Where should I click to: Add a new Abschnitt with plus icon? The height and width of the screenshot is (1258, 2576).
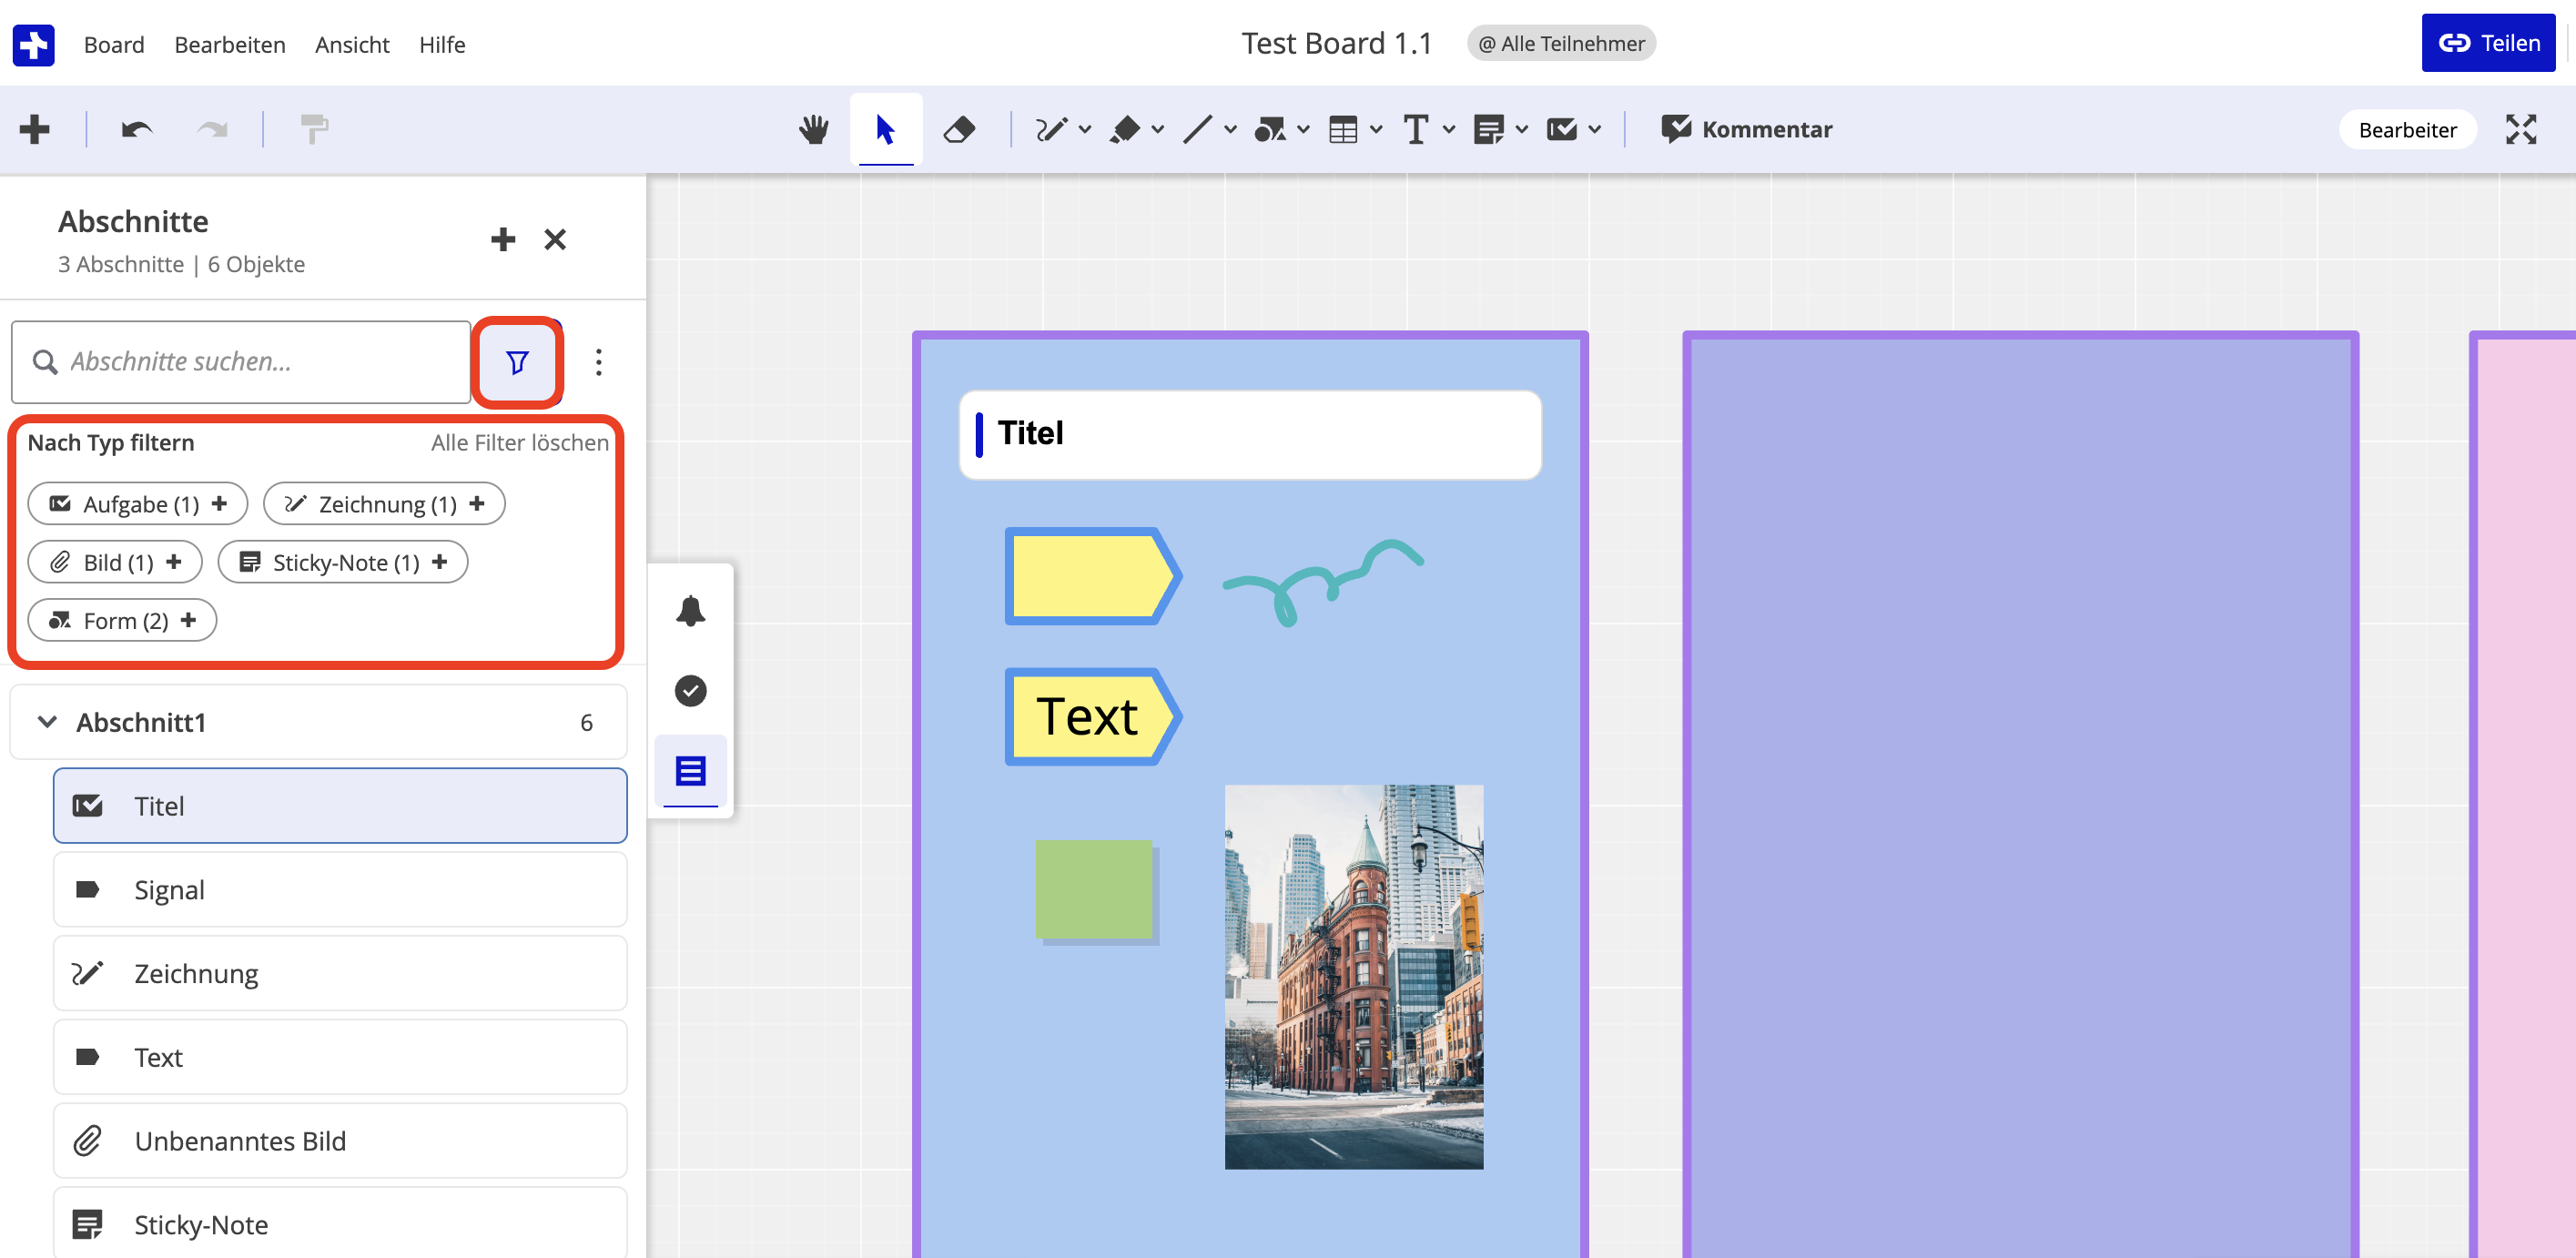pos(503,239)
